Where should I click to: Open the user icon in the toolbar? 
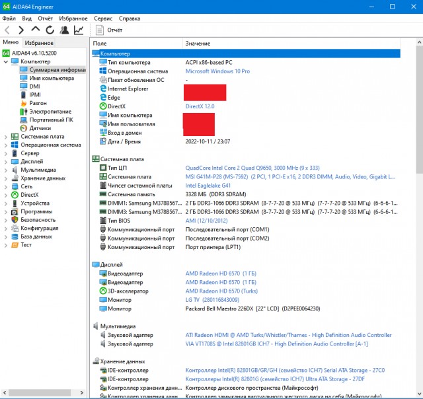coord(64,30)
